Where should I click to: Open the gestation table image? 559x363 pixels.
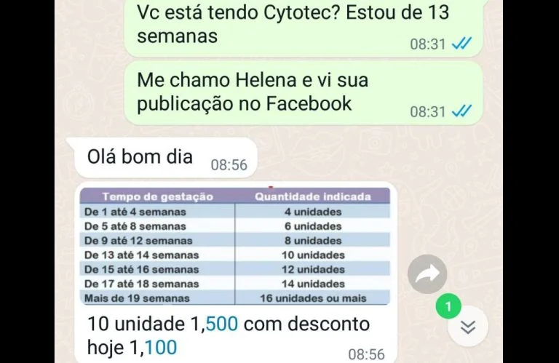(x=235, y=247)
